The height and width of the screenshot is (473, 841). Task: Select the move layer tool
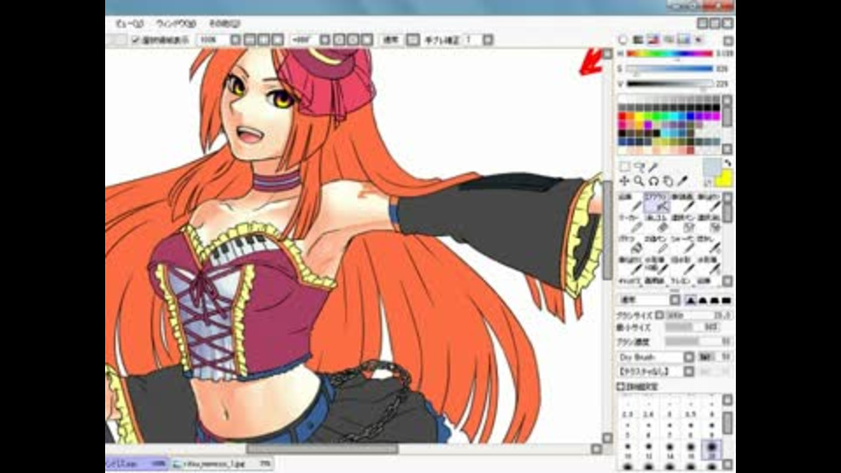pos(625,181)
